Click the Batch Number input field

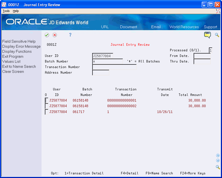(x=108, y=61)
